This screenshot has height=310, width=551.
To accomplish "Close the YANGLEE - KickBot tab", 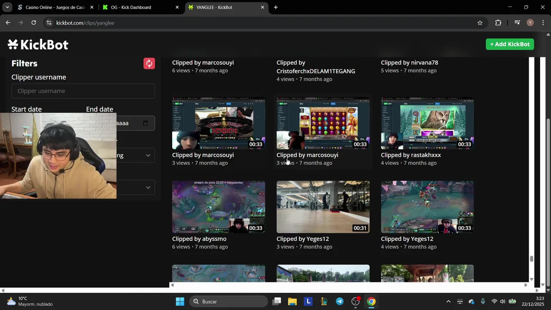I will [263, 7].
